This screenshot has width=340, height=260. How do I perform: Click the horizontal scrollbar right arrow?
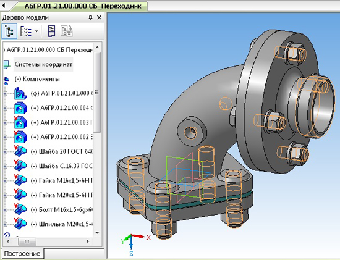[88, 241]
